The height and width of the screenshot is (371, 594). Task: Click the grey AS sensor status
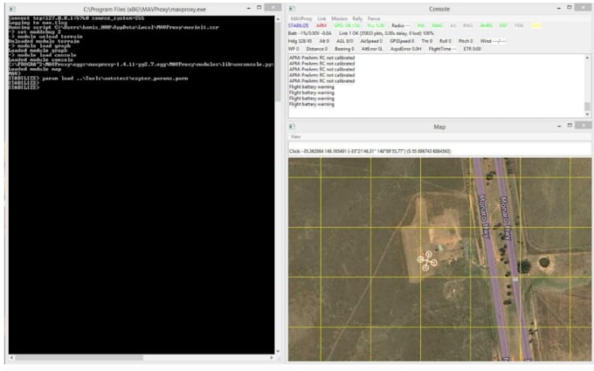[452, 25]
